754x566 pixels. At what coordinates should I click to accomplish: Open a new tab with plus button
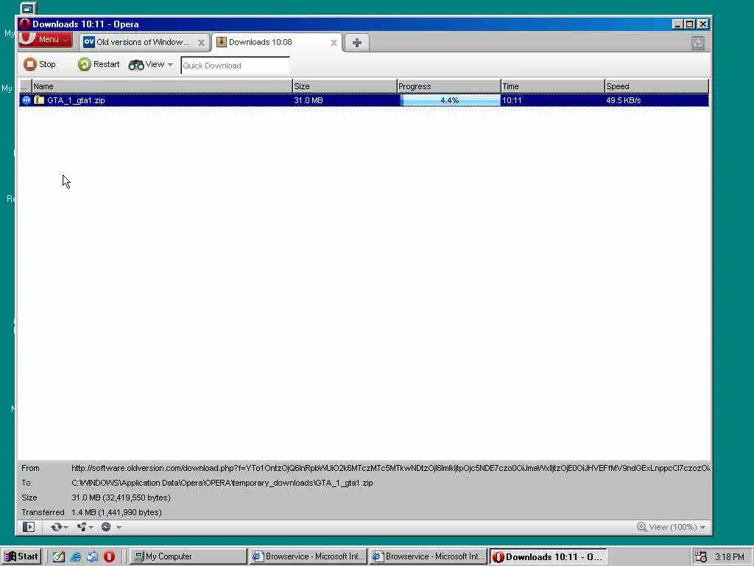(357, 43)
